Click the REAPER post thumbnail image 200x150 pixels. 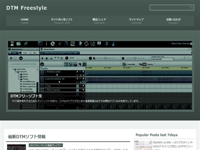[143, 145]
